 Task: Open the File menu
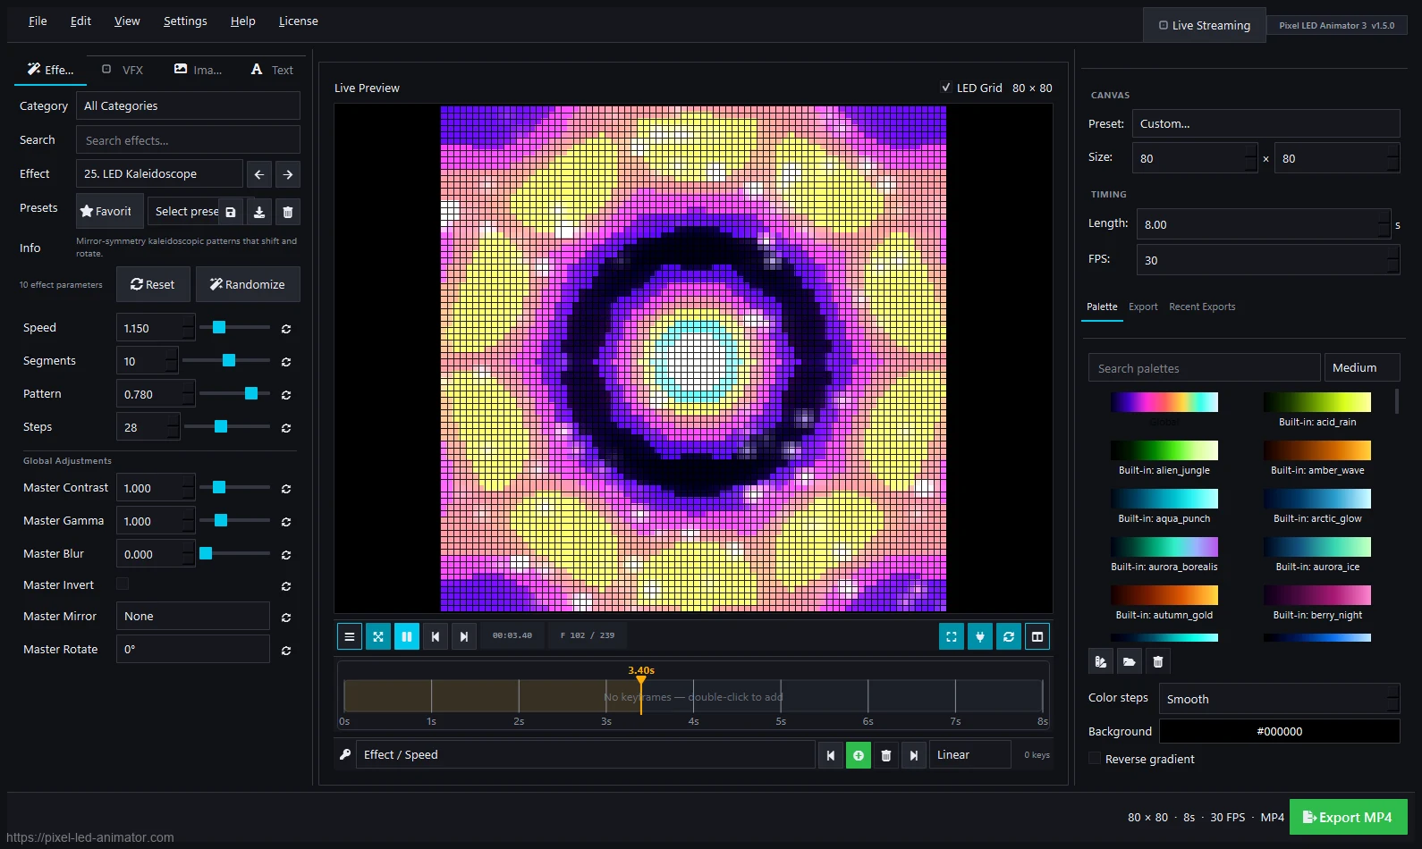[38, 21]
